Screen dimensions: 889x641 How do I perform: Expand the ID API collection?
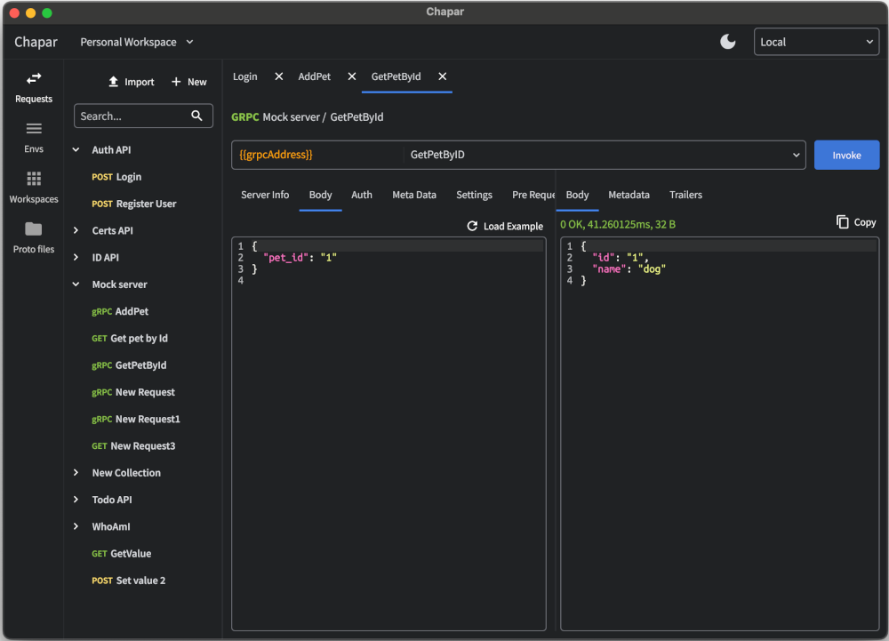coord(76,257)
